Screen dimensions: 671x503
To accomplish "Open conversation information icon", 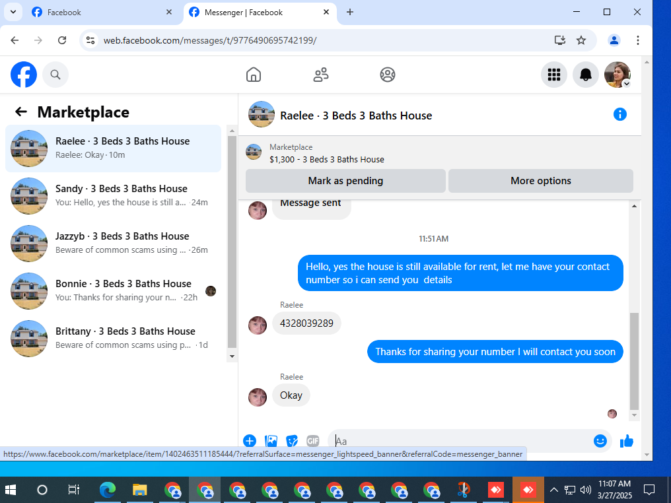I will click(x=619, y=114).
